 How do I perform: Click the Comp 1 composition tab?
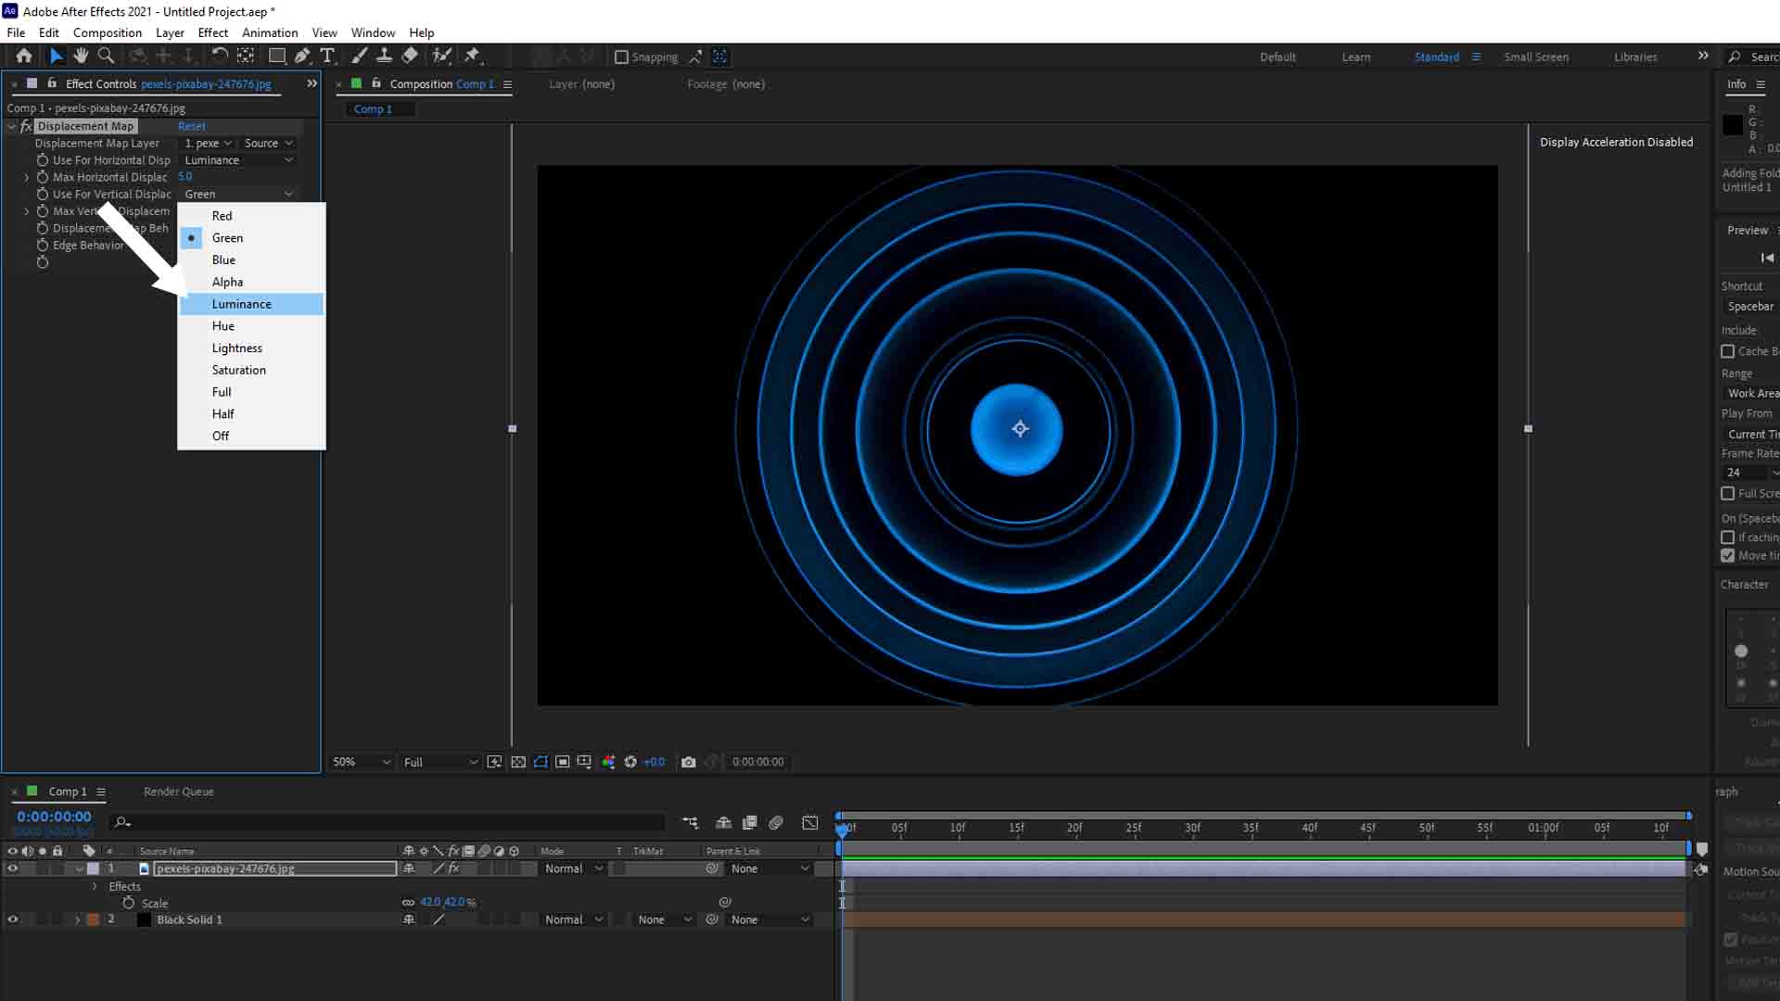373,108
